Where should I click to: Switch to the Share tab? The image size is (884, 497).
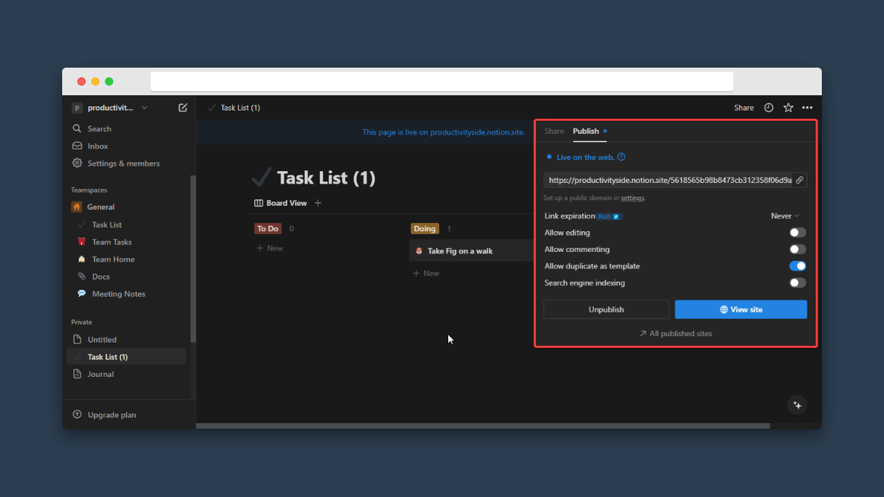click(x=554, y=131)
